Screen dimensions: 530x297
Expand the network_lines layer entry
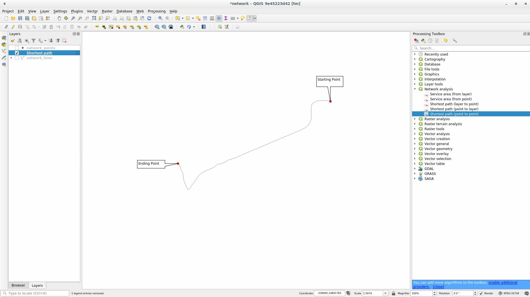click(11, 58)
